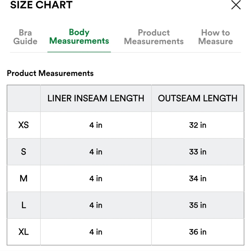Click the Liner Inseam Length column header
The width and height of the screenshot is (251, 251).
click(x=96, y=98)
